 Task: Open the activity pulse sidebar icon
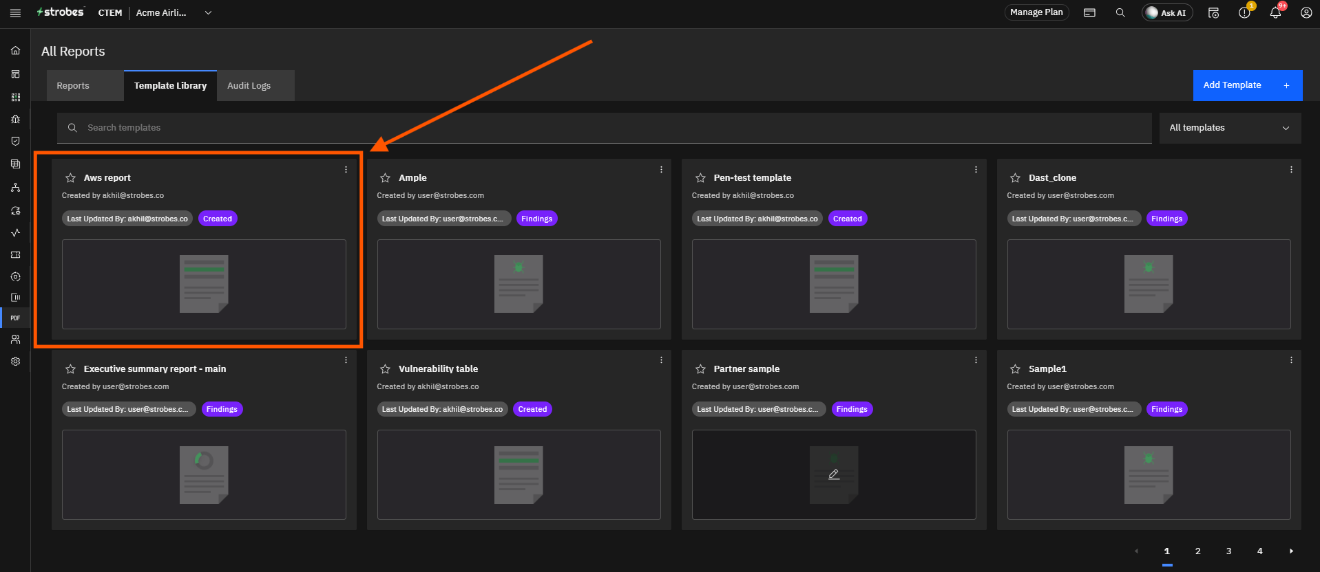15,232
